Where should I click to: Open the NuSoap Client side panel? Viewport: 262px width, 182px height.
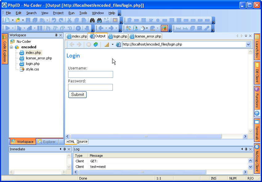coord(257,158)
